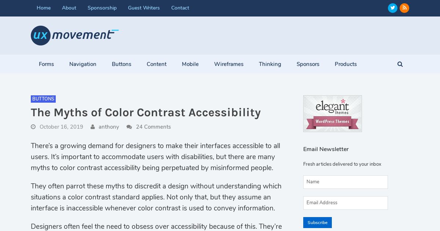Select the Forms category
Screen dimensions: 440x231
tap(46, 64)
